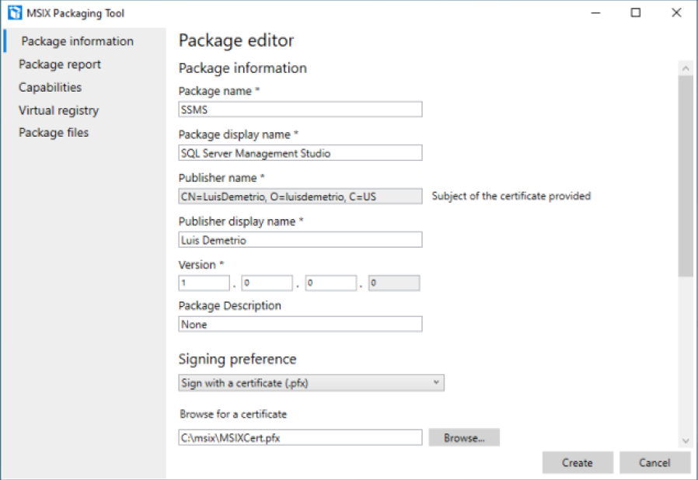Image resolution: width=698 pixels, height=480 pixels.
Task: Click the 'Publisher name *' label
Action: click(222, 178)
